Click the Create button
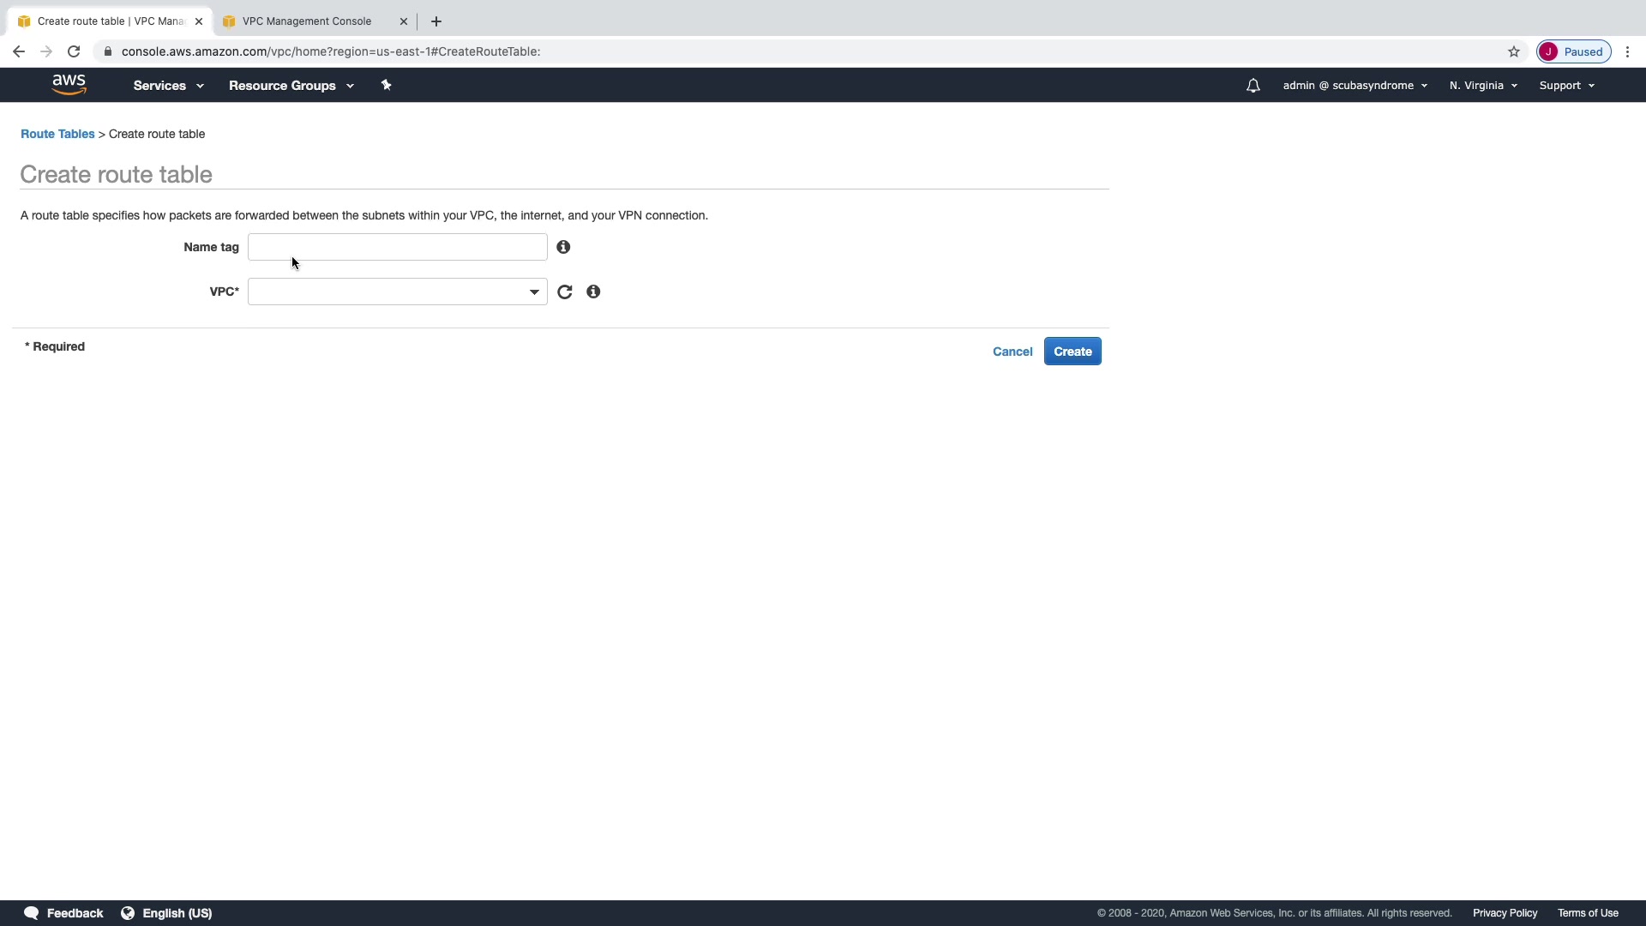1646x926 pixels. 1072,352
